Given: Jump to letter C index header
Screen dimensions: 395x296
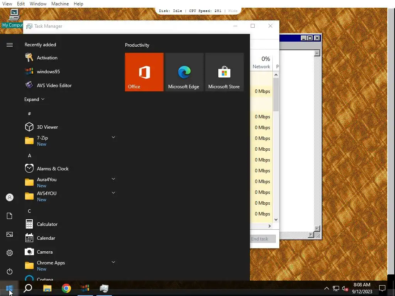Looking at the screenshot, I should click(x=29, y=211).
